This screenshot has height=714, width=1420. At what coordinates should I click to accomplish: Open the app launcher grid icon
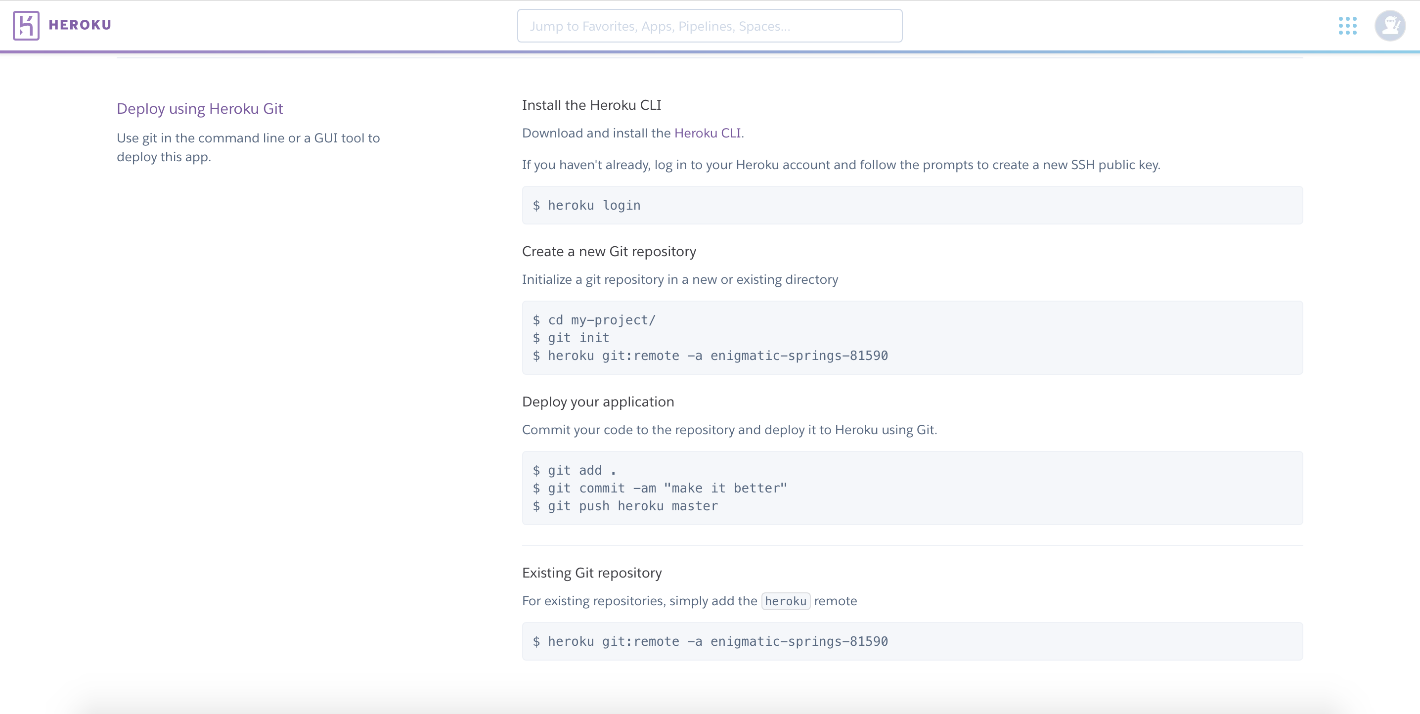[1347, 25]
